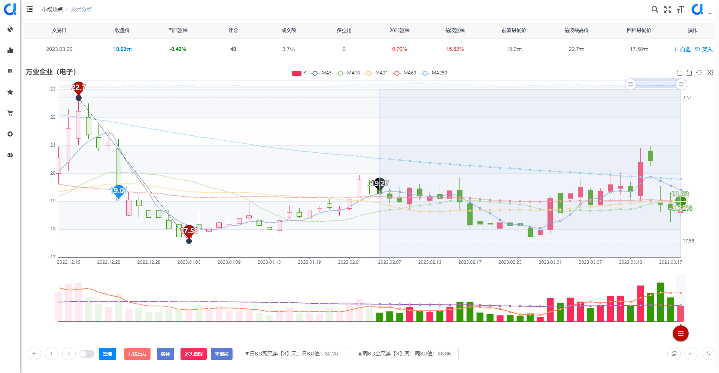Screen dimensions: 719x373
Task: Click the chart restore icon
Action: point(699,73)
